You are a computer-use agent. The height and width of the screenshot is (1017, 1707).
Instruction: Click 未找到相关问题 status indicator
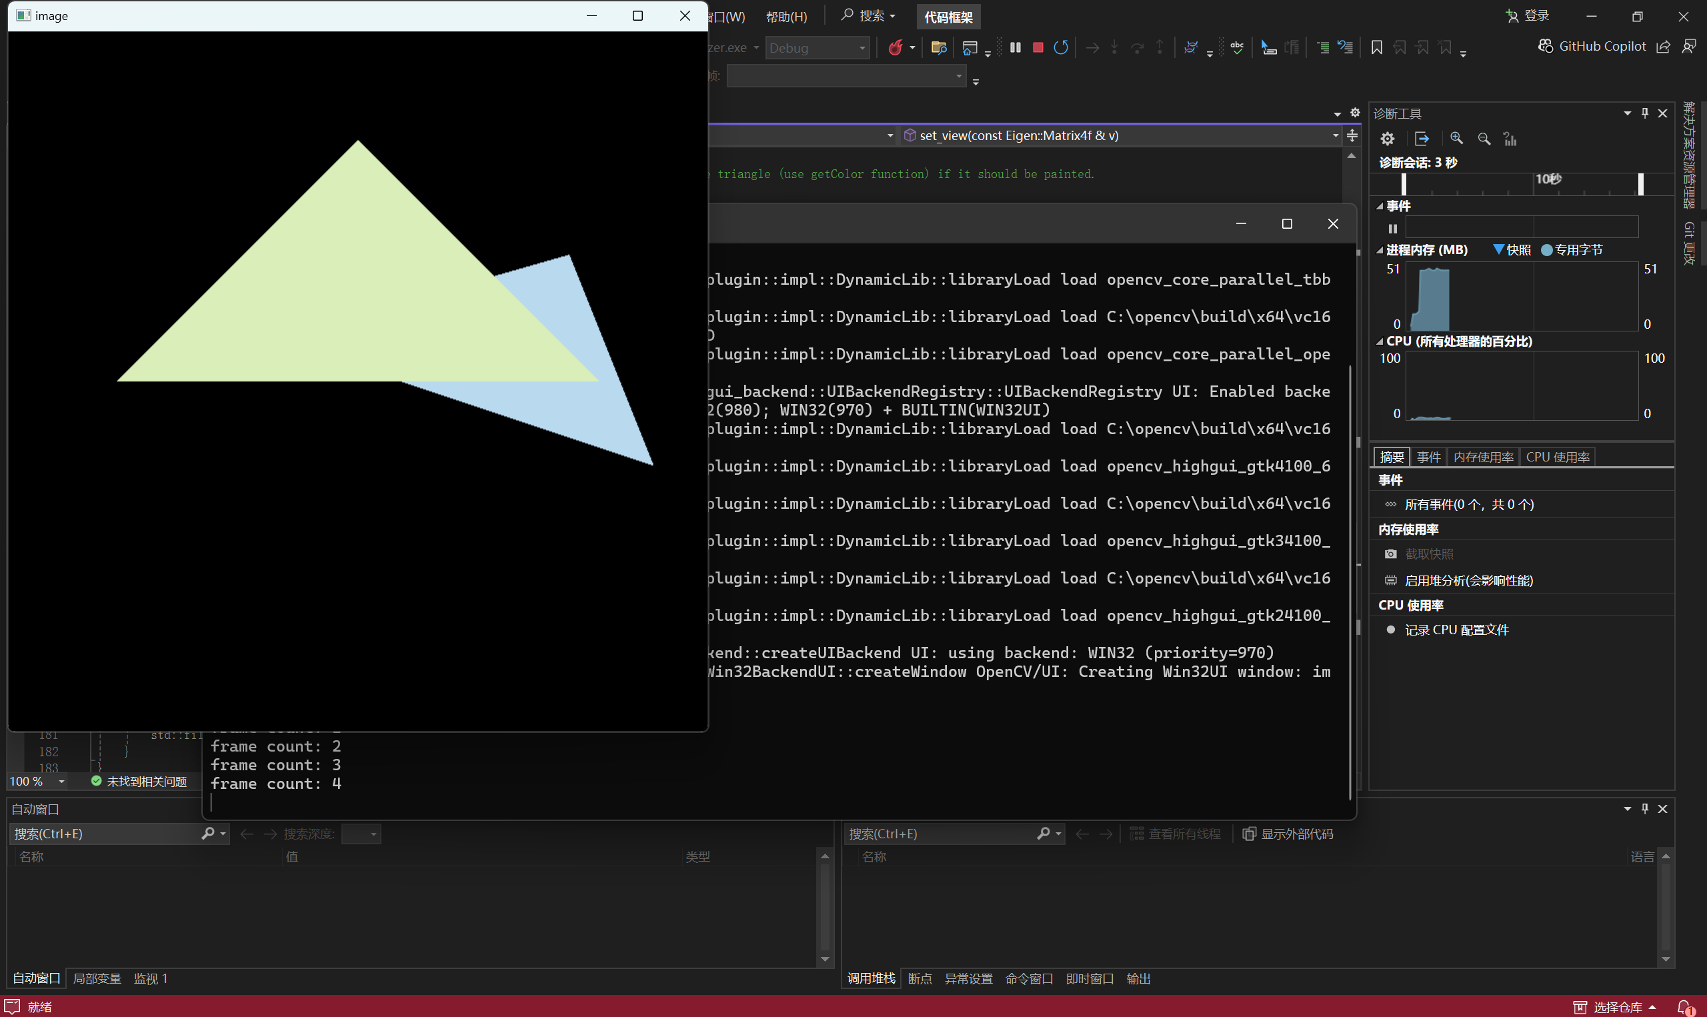tap(139, 782)
